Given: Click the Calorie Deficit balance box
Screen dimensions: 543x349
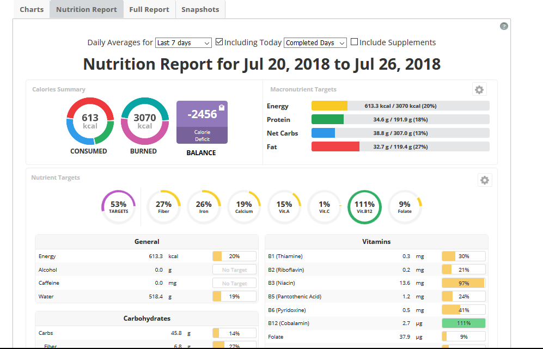Looking at the screenshot, I should (202, 122).
